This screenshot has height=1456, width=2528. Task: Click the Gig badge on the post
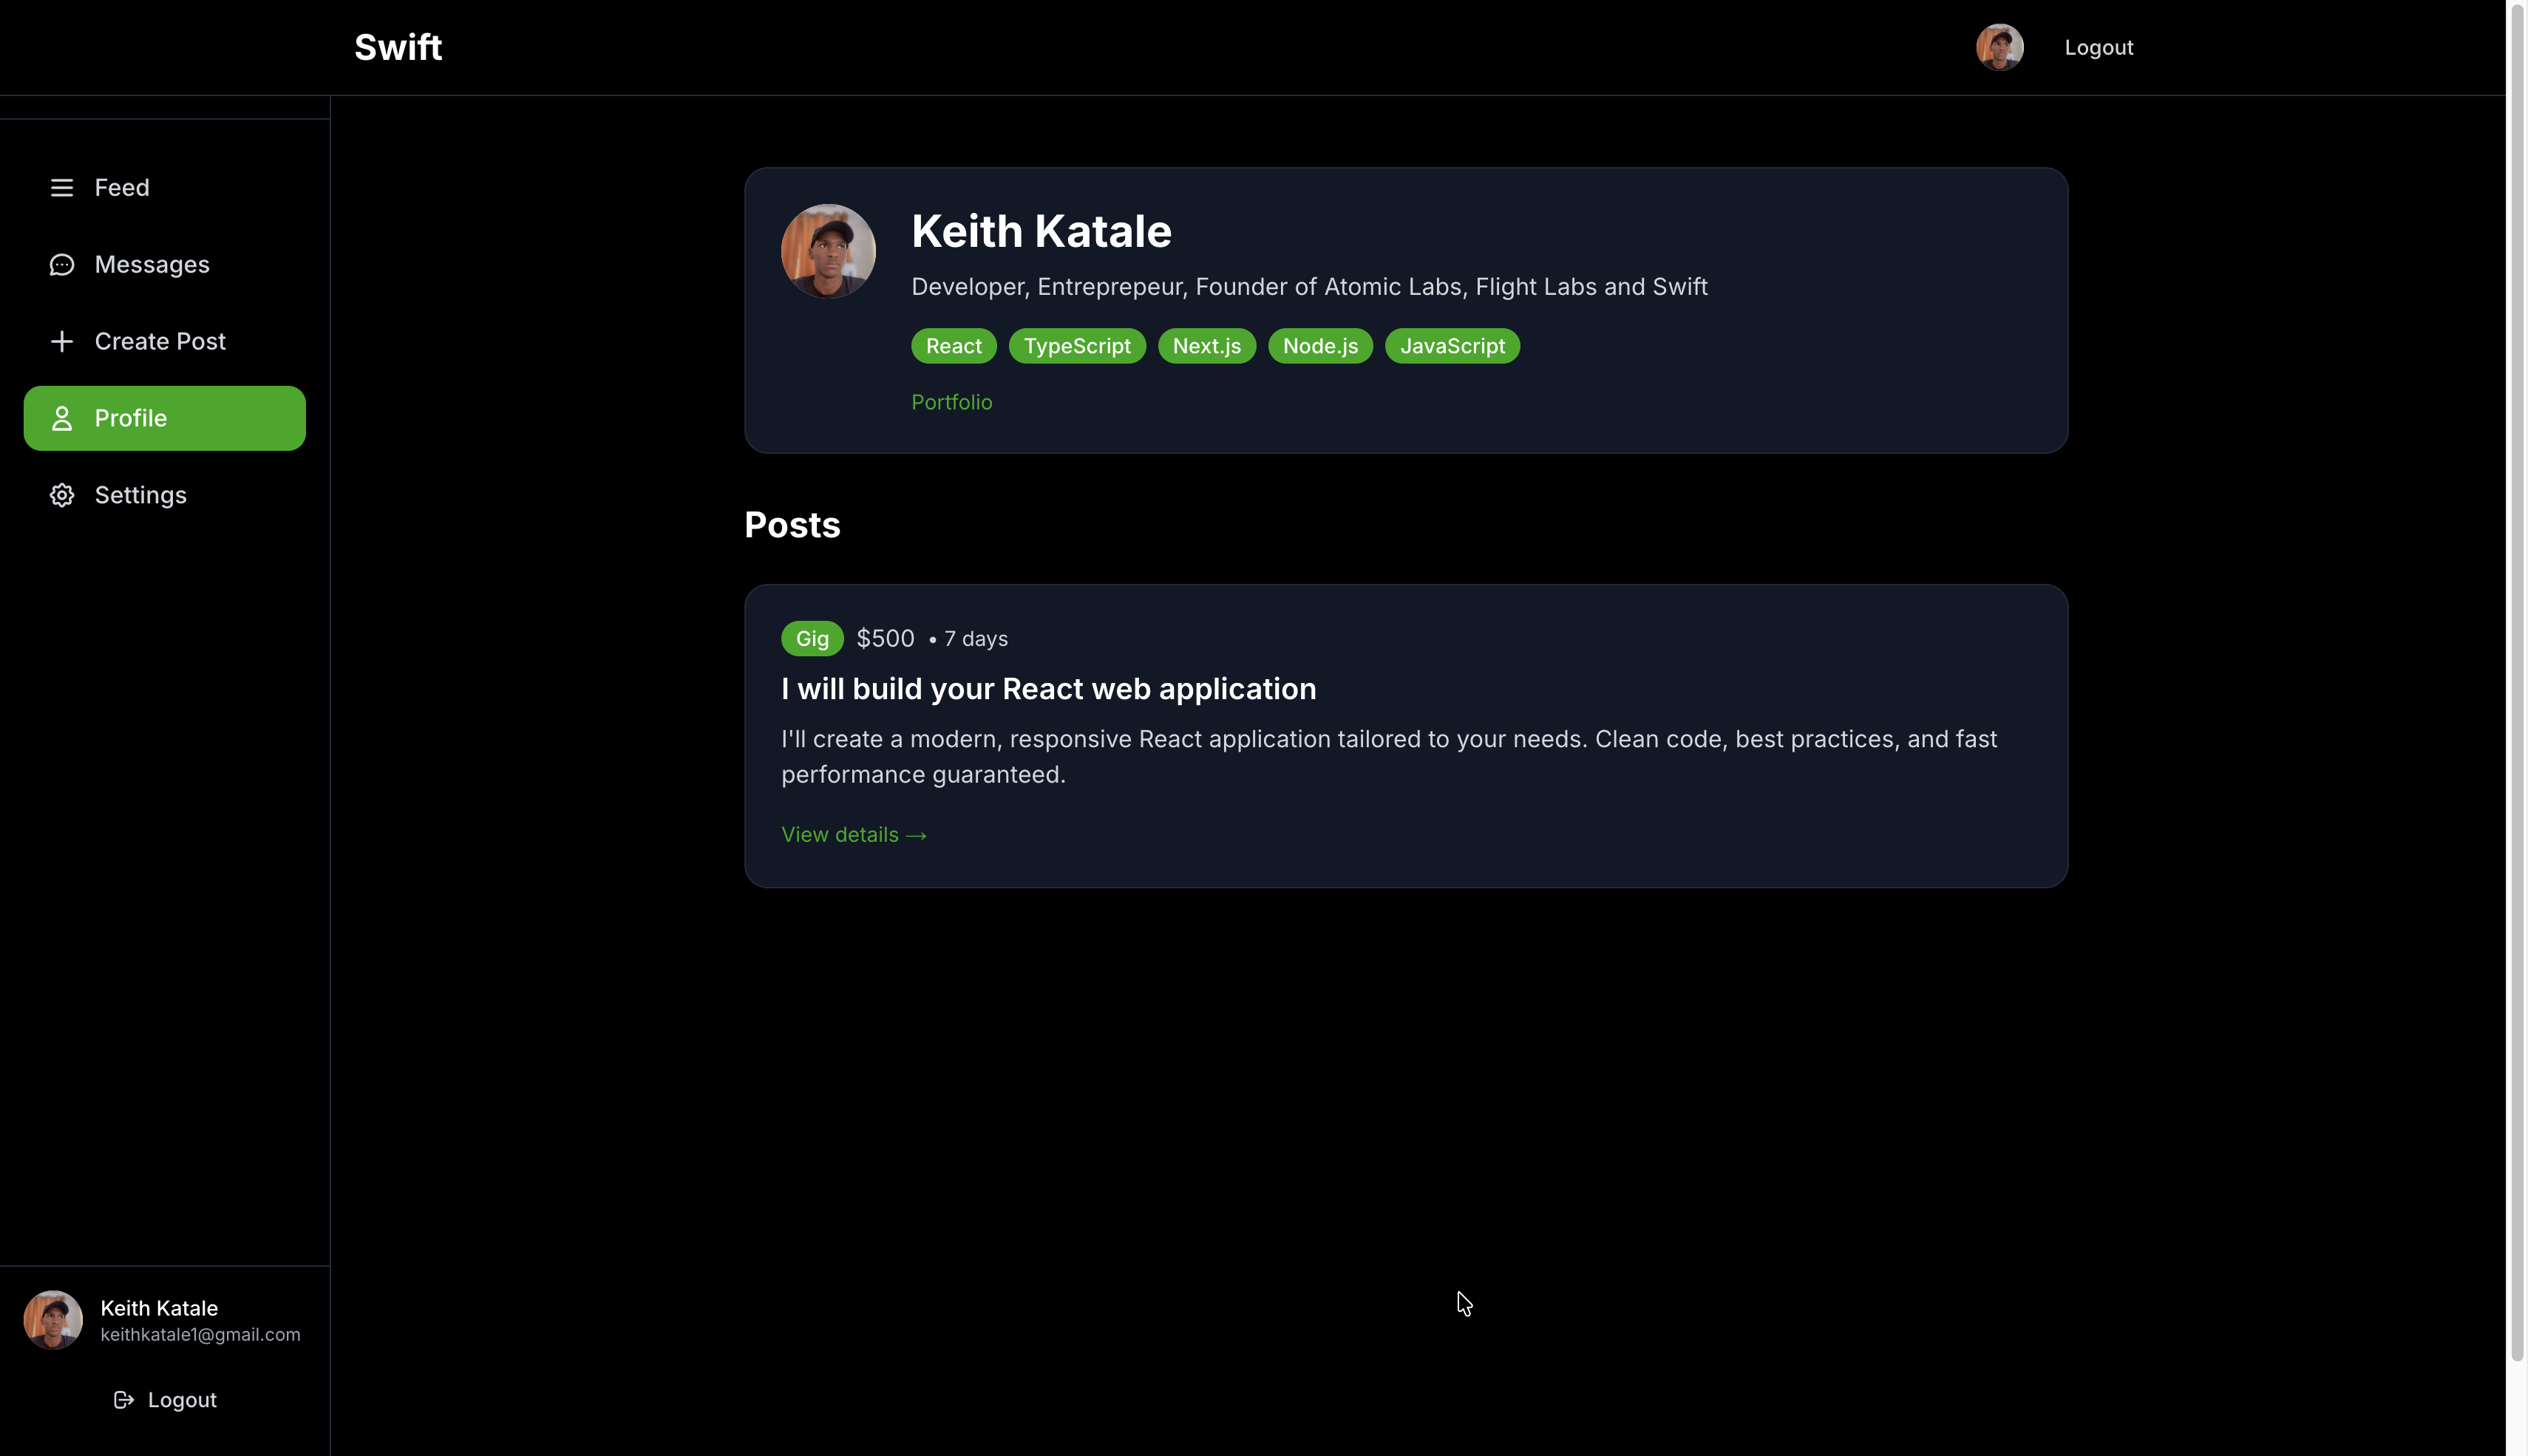811,638
